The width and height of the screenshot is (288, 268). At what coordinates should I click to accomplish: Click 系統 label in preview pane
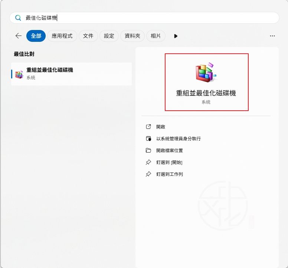(206, 102)
